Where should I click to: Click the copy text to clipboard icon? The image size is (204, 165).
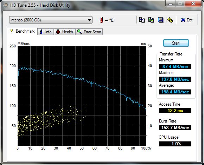(142, 20)
